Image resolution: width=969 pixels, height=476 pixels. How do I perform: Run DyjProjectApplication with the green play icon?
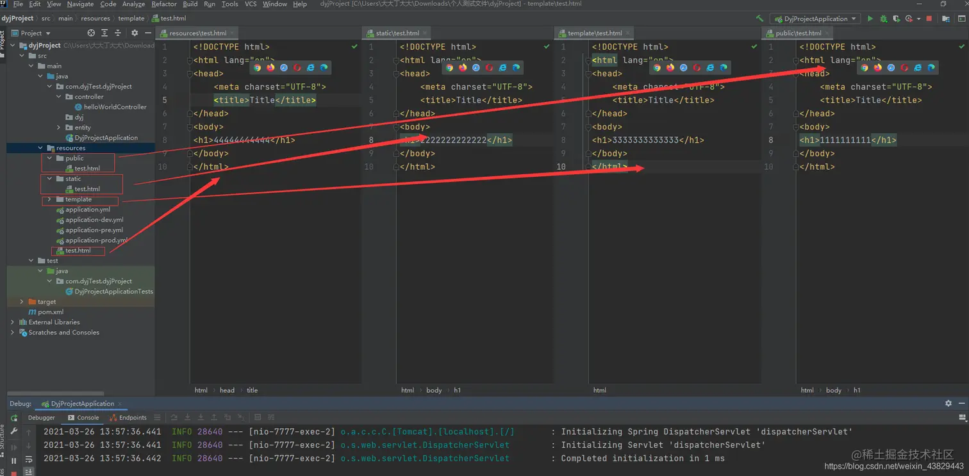click(870, 19)
